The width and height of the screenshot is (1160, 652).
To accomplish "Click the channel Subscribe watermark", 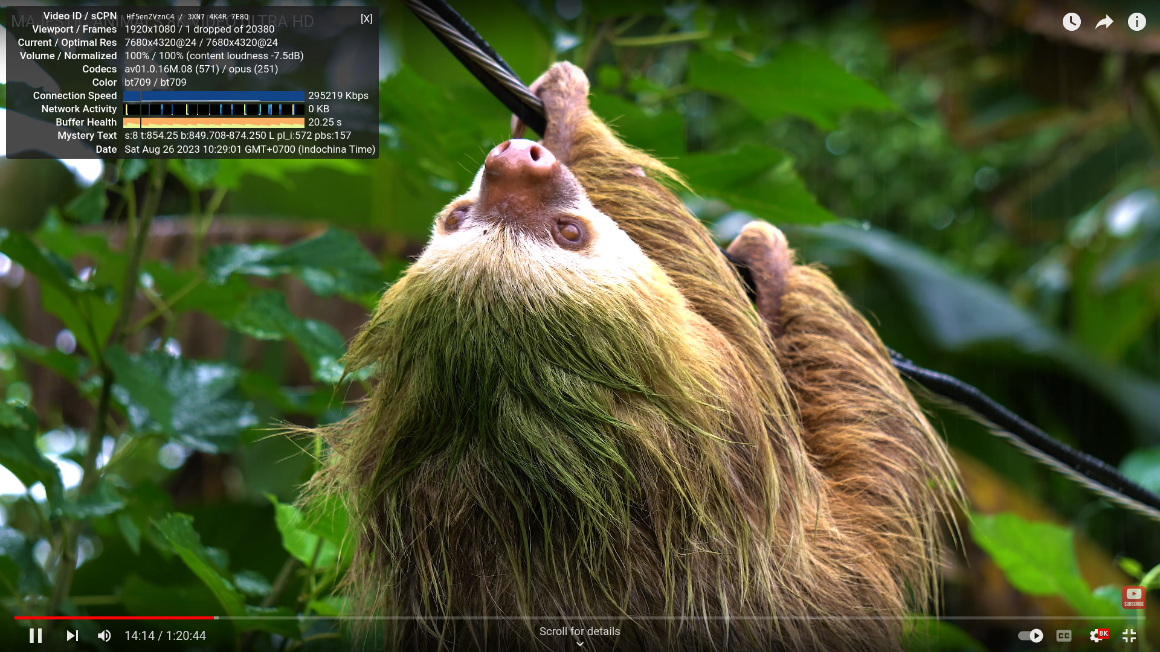I will [1134, 597].
